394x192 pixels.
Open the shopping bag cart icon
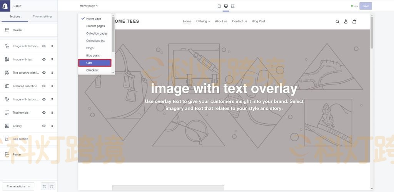(x=354, y=22)
